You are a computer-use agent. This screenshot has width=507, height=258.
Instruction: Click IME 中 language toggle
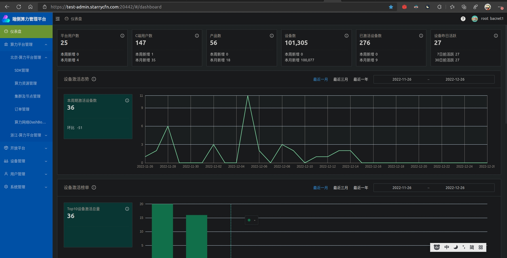tap(447, 247)
